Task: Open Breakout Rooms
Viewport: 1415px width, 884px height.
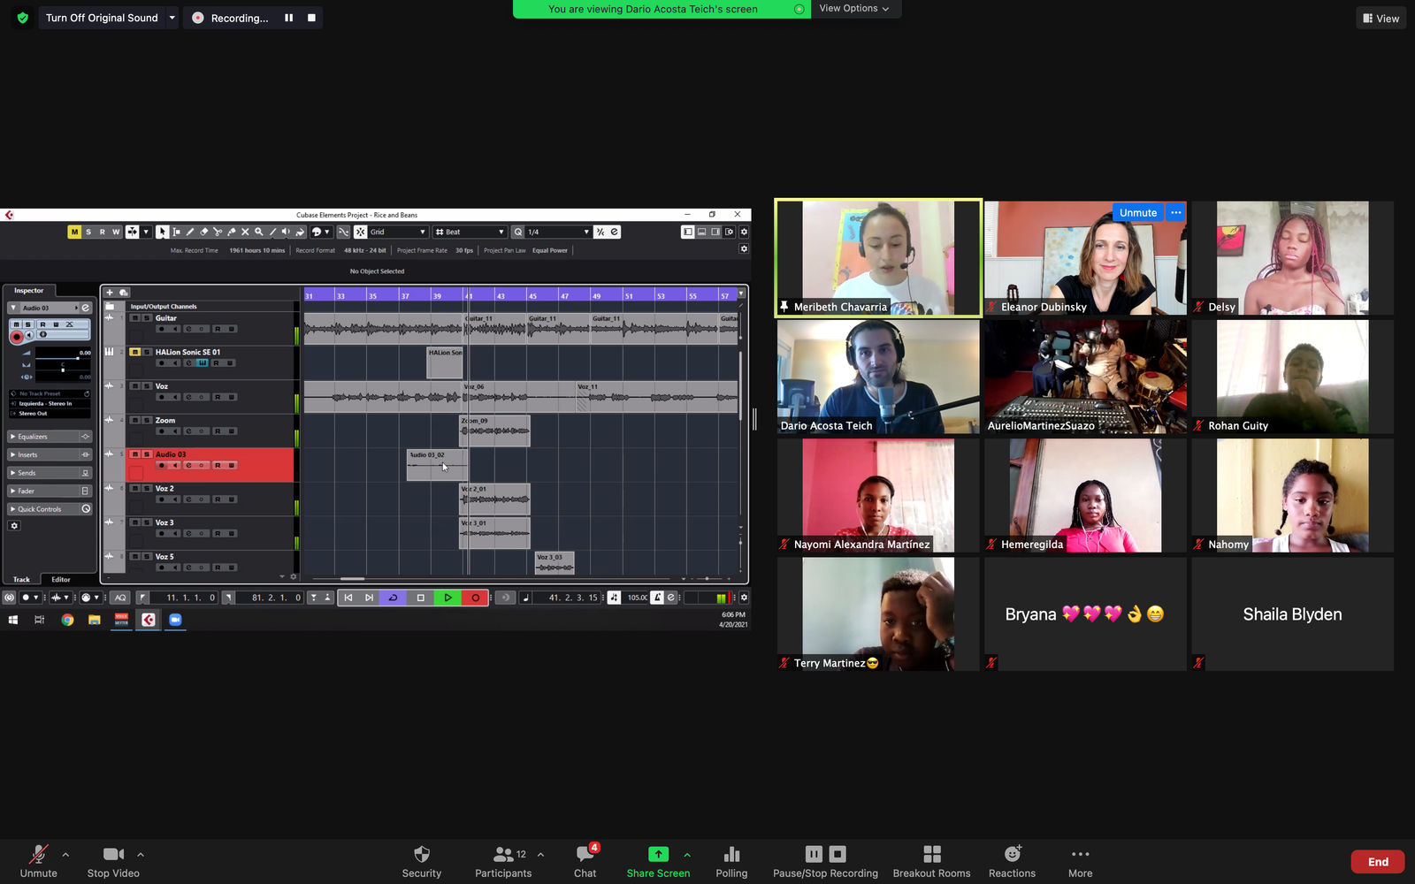Action: pos(931,854)
